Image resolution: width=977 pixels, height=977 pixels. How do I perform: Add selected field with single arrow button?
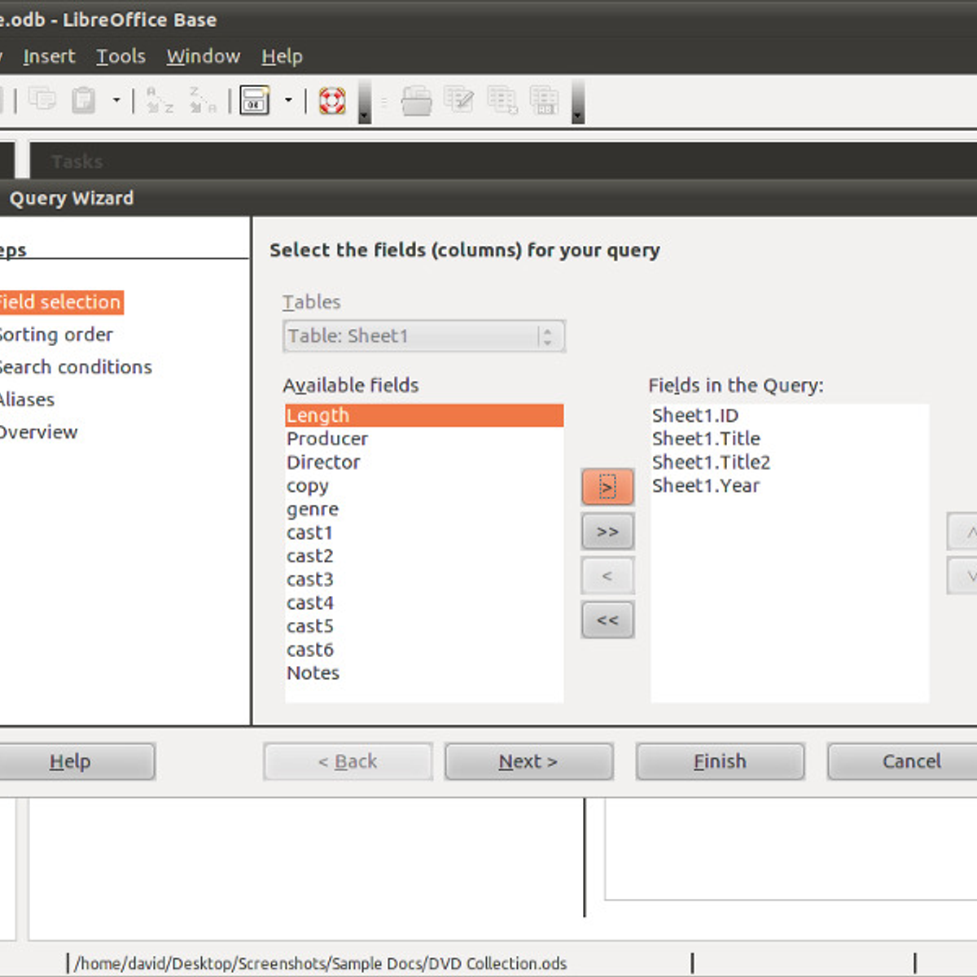pyautogui.click(x=607, y=487)
